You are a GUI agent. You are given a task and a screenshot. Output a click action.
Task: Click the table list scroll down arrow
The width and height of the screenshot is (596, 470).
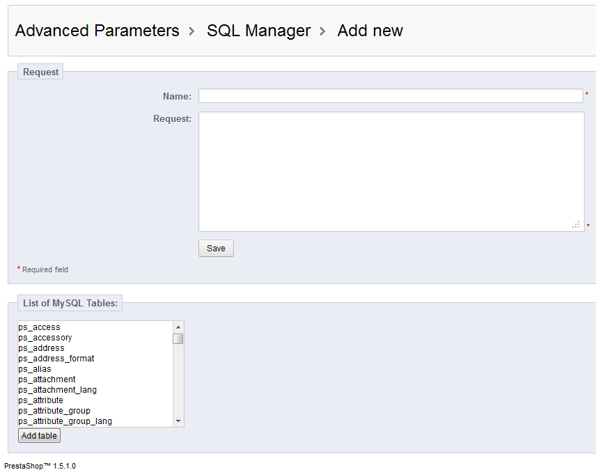(178, 421)
